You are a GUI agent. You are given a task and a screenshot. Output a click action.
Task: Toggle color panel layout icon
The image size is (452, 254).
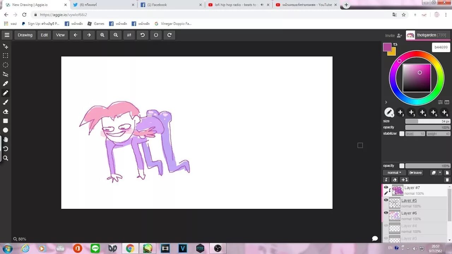[x=447, y=102]
